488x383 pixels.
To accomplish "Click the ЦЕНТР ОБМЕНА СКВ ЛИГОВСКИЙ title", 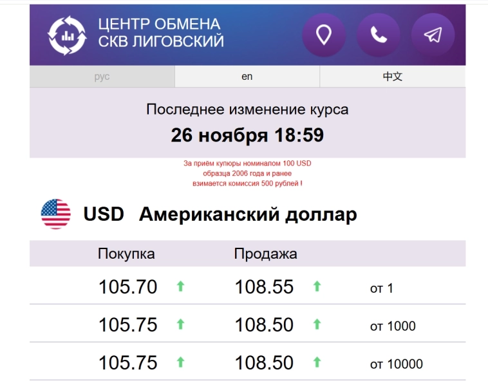I will [161, 33].
